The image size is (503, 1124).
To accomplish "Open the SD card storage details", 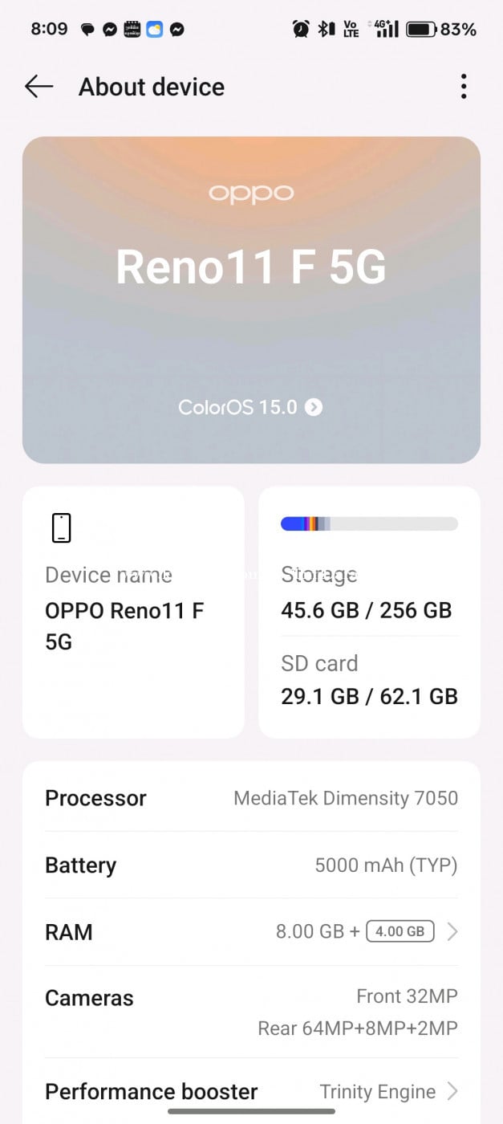I will 369,680.
